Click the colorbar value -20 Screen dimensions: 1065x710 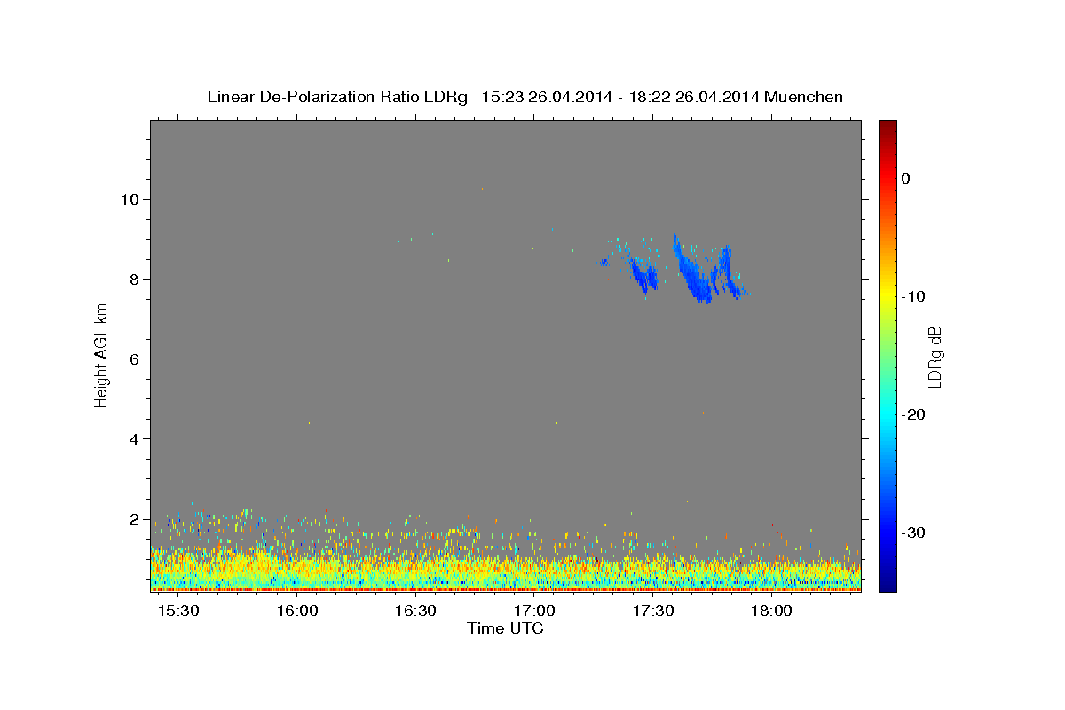tap(914, 414)
